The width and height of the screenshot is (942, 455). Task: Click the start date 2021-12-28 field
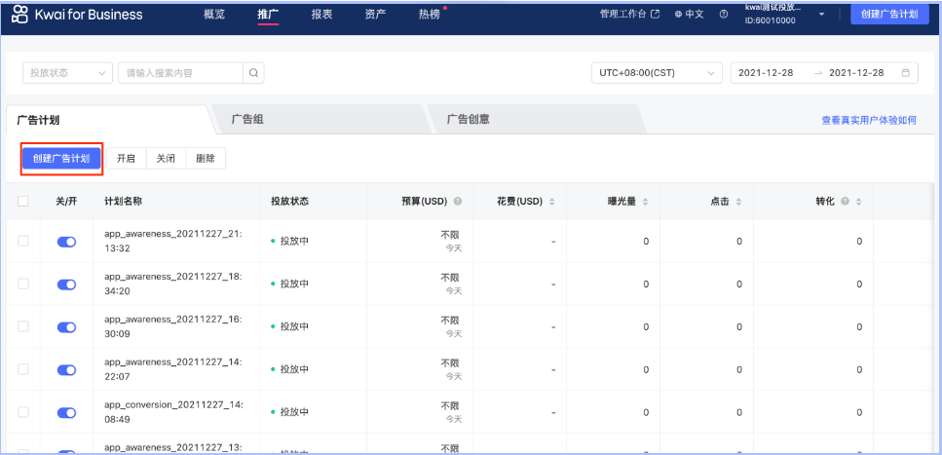[766, 73]
